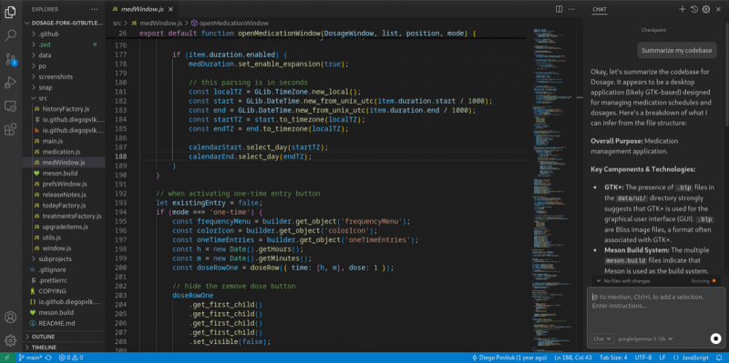Select the medWindow.js editor tab
This screenshot has width=729, height=363.
[142, 9]
